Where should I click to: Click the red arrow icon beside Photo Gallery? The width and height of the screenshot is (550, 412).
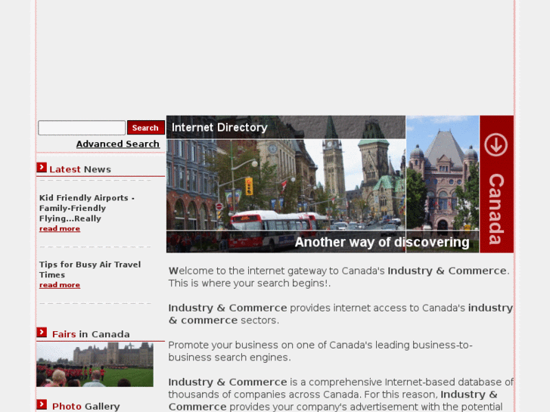[42, 404]
